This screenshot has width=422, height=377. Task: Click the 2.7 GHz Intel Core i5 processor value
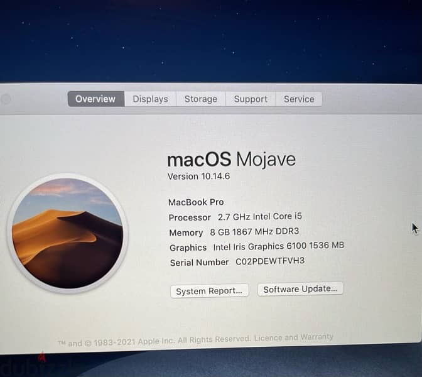(259, 217)
